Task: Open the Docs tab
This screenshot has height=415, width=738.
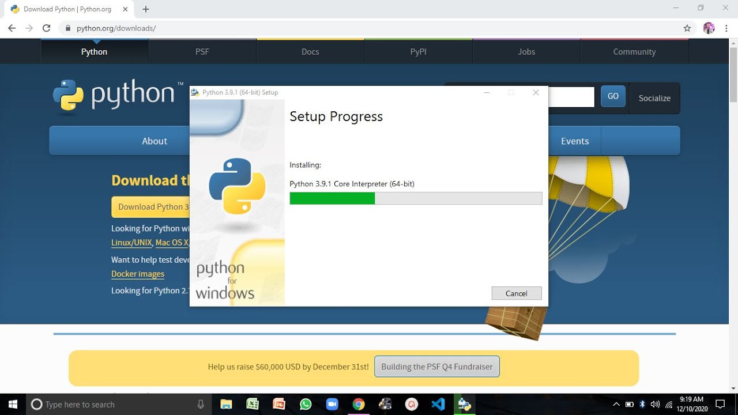Action: 310,51
